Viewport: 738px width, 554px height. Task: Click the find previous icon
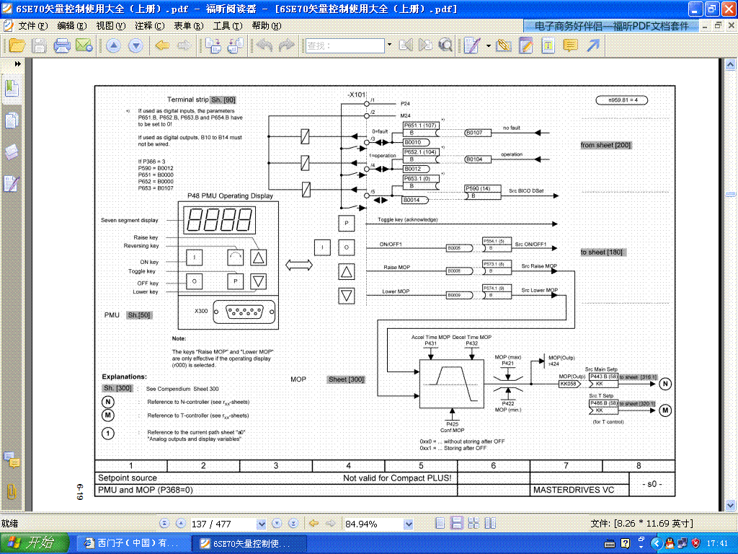click(x=406, y=45)
